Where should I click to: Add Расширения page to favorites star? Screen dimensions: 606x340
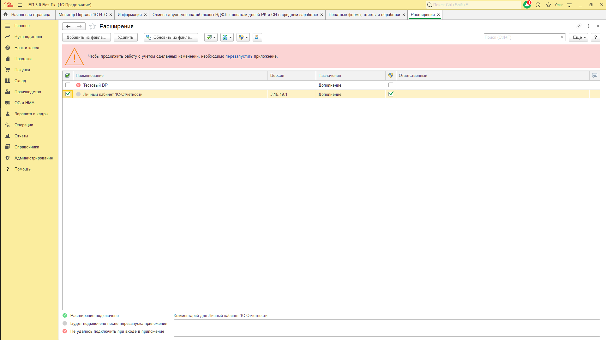93,26
